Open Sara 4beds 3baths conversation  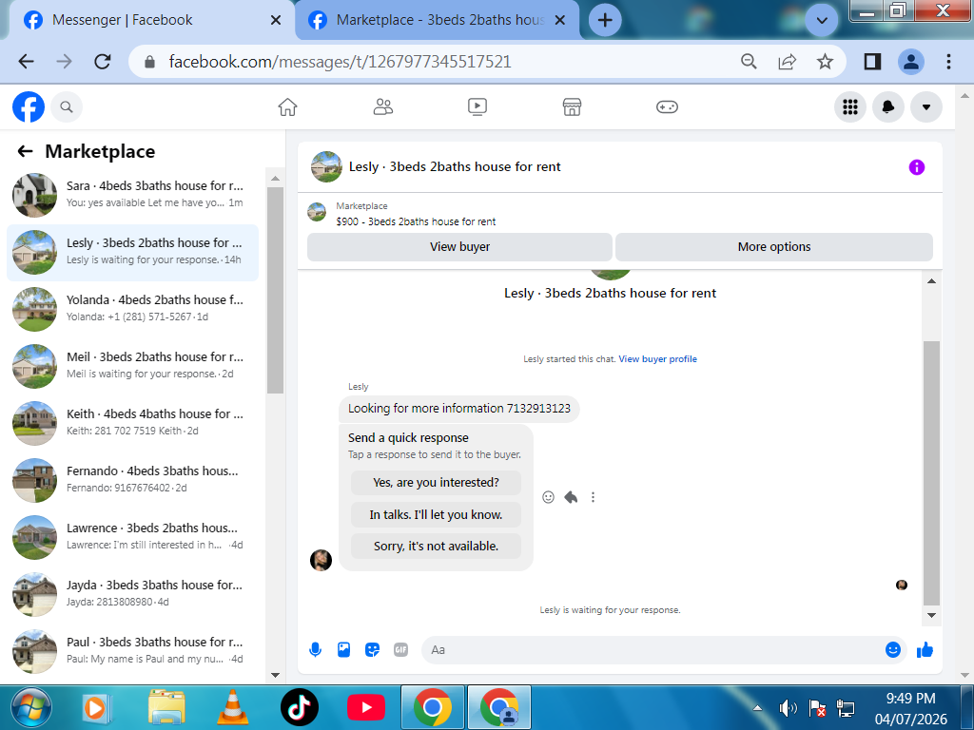tap(132, 194)
